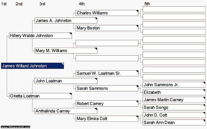This screenshot has width=207, height=129.
Task: Click the www.Mitsawokett.com website label
Action: 15,127
